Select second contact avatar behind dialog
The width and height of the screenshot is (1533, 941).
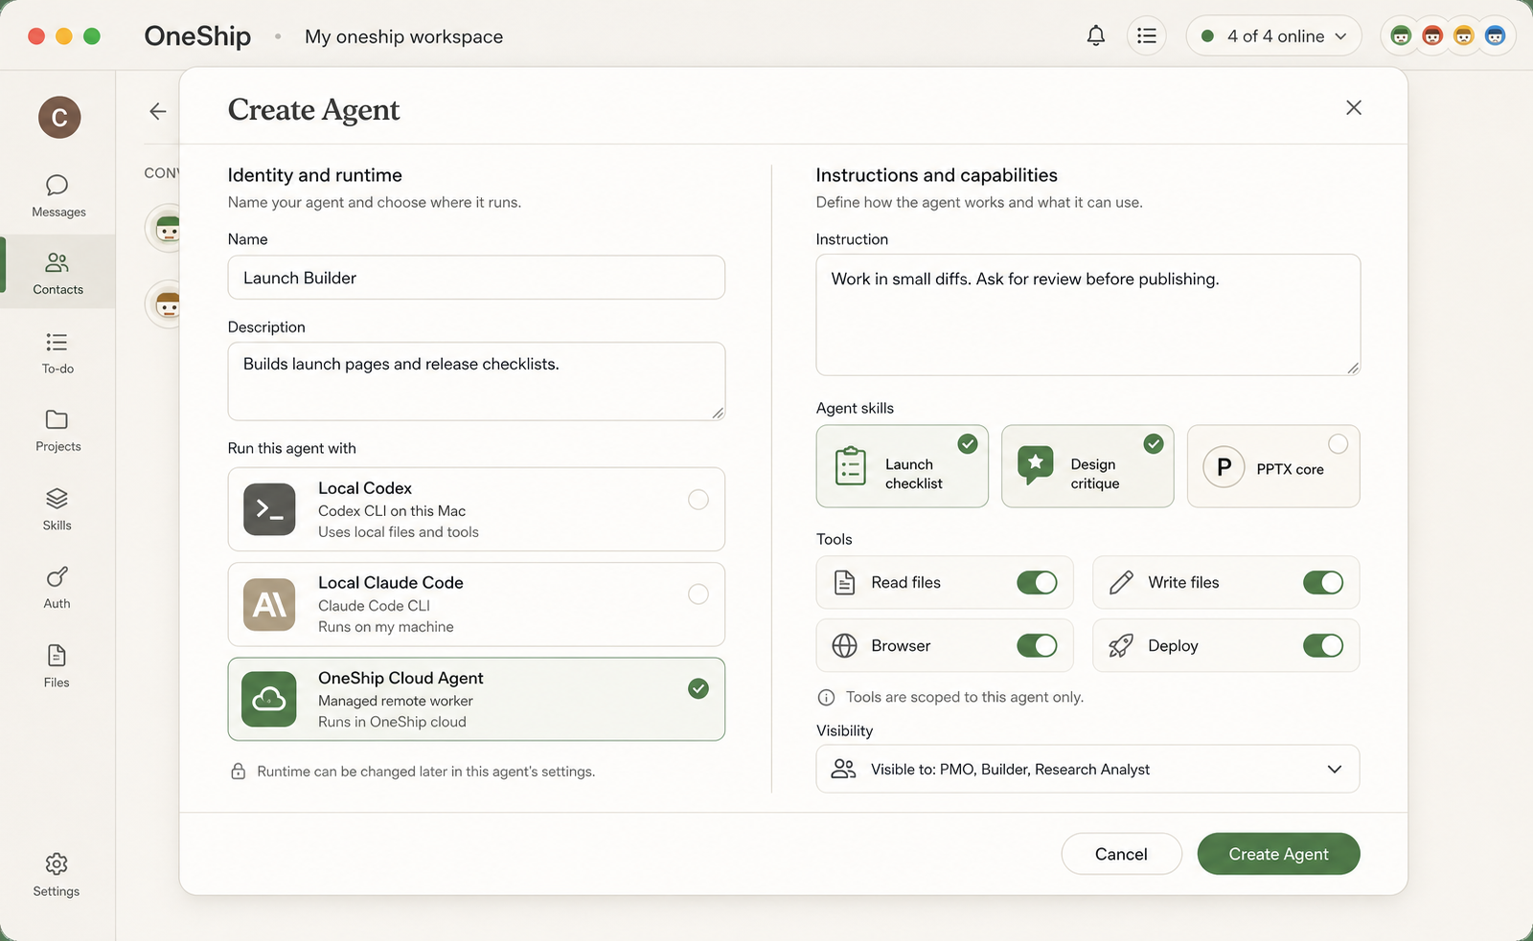165,304
